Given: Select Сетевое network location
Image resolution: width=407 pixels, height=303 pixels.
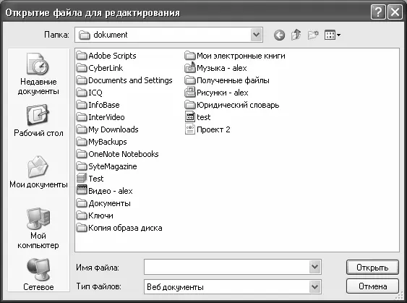Looking at the screenshot, I should pos(38,275).
